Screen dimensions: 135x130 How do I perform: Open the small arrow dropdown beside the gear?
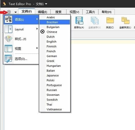pyautogui.click(x=16, y=12)
